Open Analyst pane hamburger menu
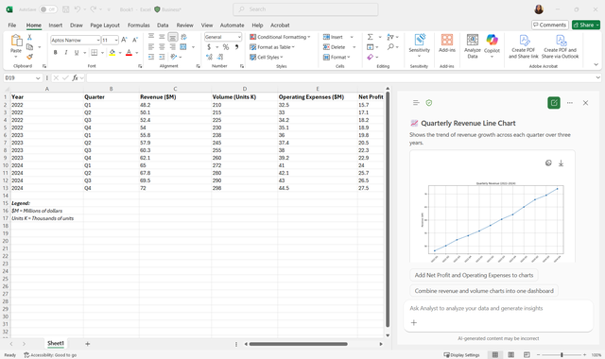Viewport: 605px width, 359px height. [416, 103]
